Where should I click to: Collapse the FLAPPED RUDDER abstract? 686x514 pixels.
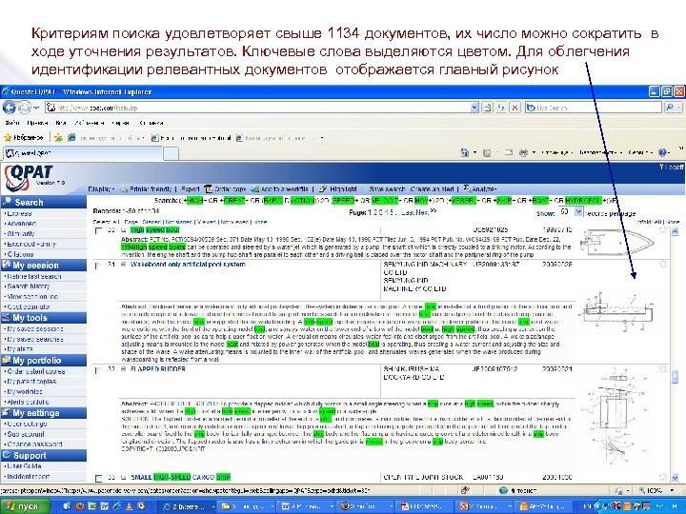tap(123, 369)
